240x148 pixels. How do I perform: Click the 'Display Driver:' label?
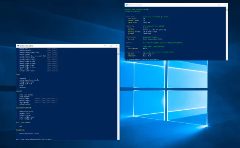[134, 32]
